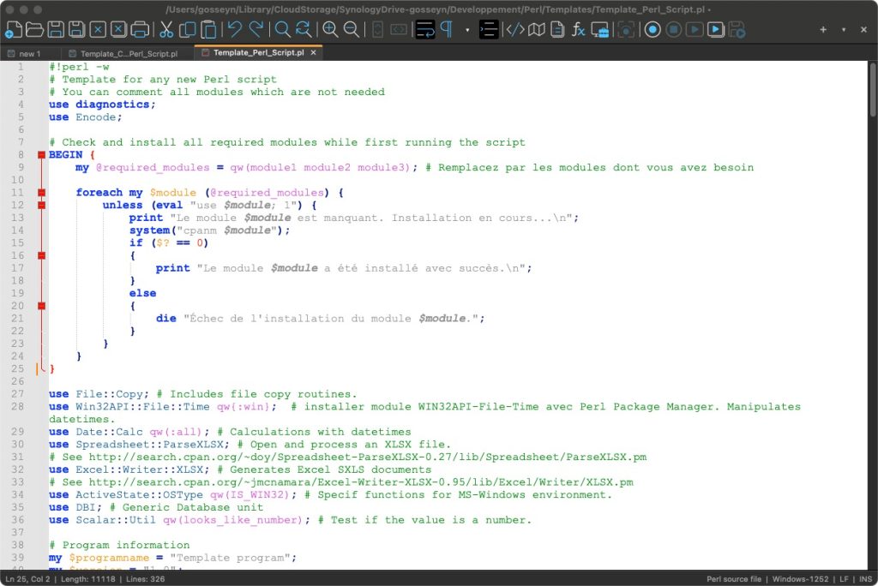The image size is (878, 586).
Task: Click 'File::Copy' on line 27
Action: tap(109, 394)
